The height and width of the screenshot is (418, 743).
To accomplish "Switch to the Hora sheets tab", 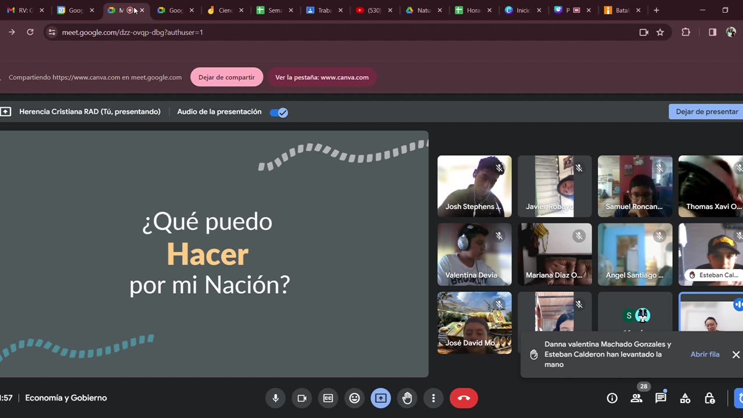I will click(473, 10).
